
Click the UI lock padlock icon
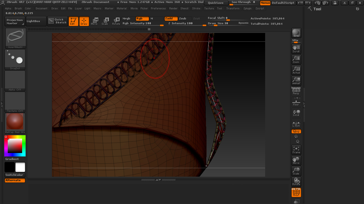[x=335, y=3]
